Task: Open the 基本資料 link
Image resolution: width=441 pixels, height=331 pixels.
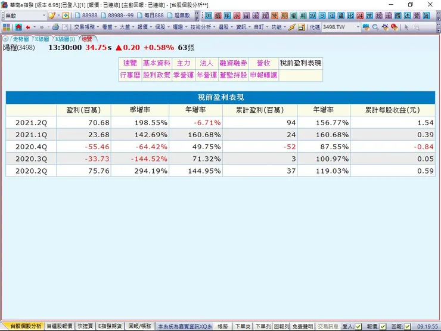Action: pos(157,63)
